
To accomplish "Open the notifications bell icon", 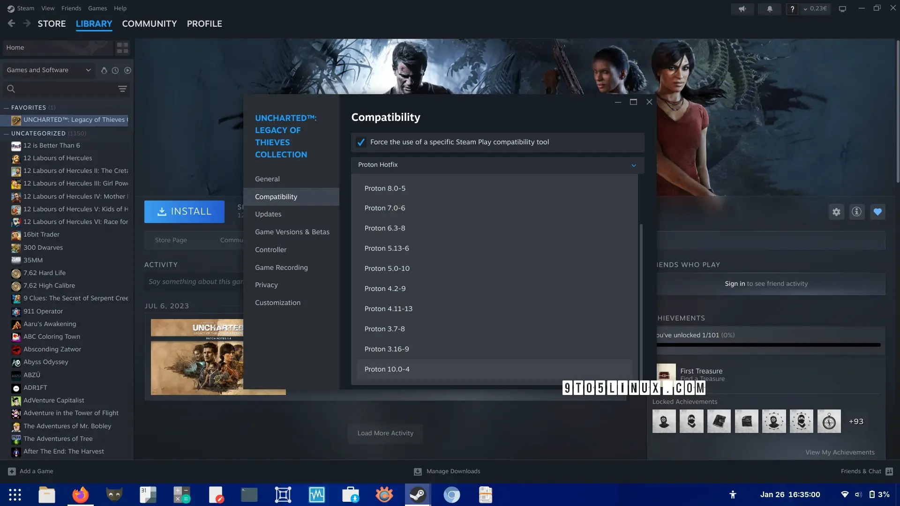I will [x=769, y=9].
